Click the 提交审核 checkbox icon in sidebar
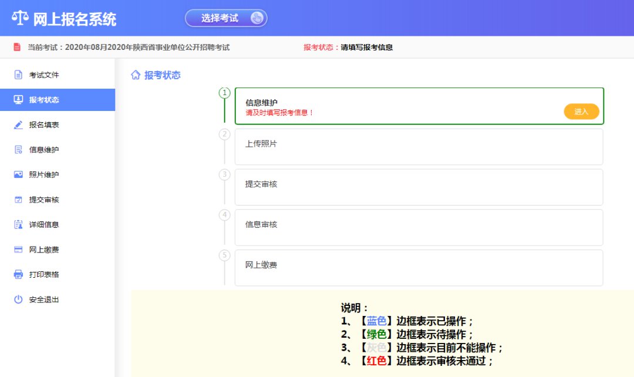634x377 pixels. point(18,200)
